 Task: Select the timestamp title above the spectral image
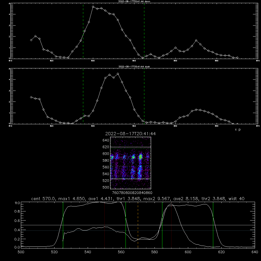point(130,134)
